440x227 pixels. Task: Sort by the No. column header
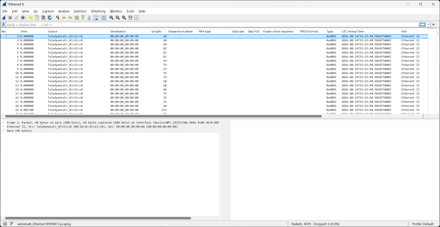[10, 31]
